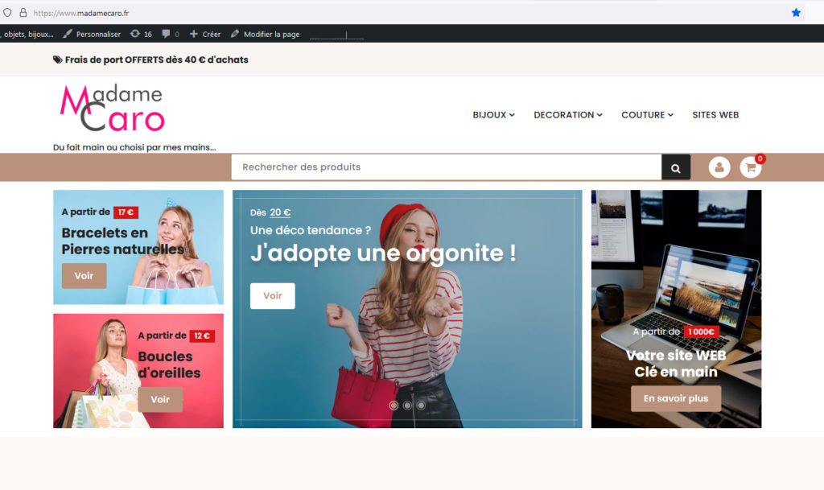Open Personnaliser in the admin bar
The image size is (824, 490).
tap(92, 34)
